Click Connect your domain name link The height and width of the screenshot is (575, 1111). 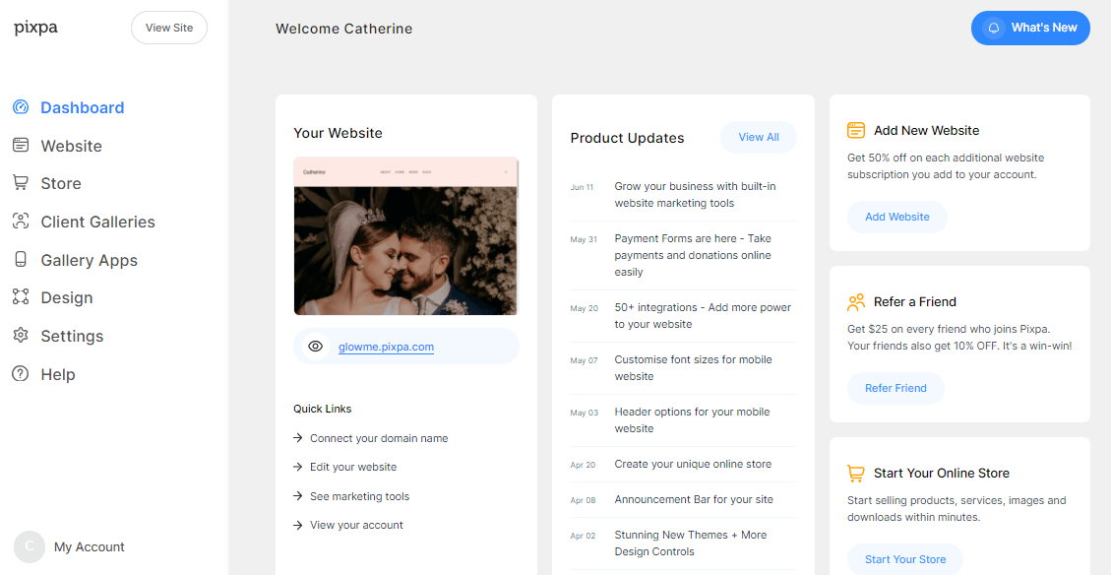coord(379,438)
